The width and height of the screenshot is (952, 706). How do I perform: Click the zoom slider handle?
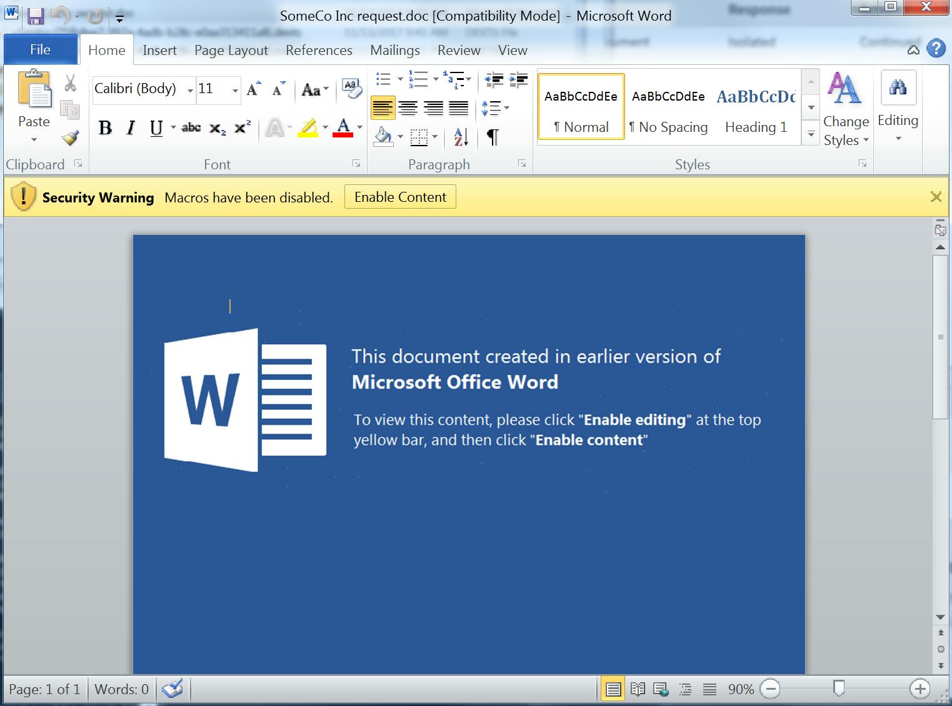(839, 689)
